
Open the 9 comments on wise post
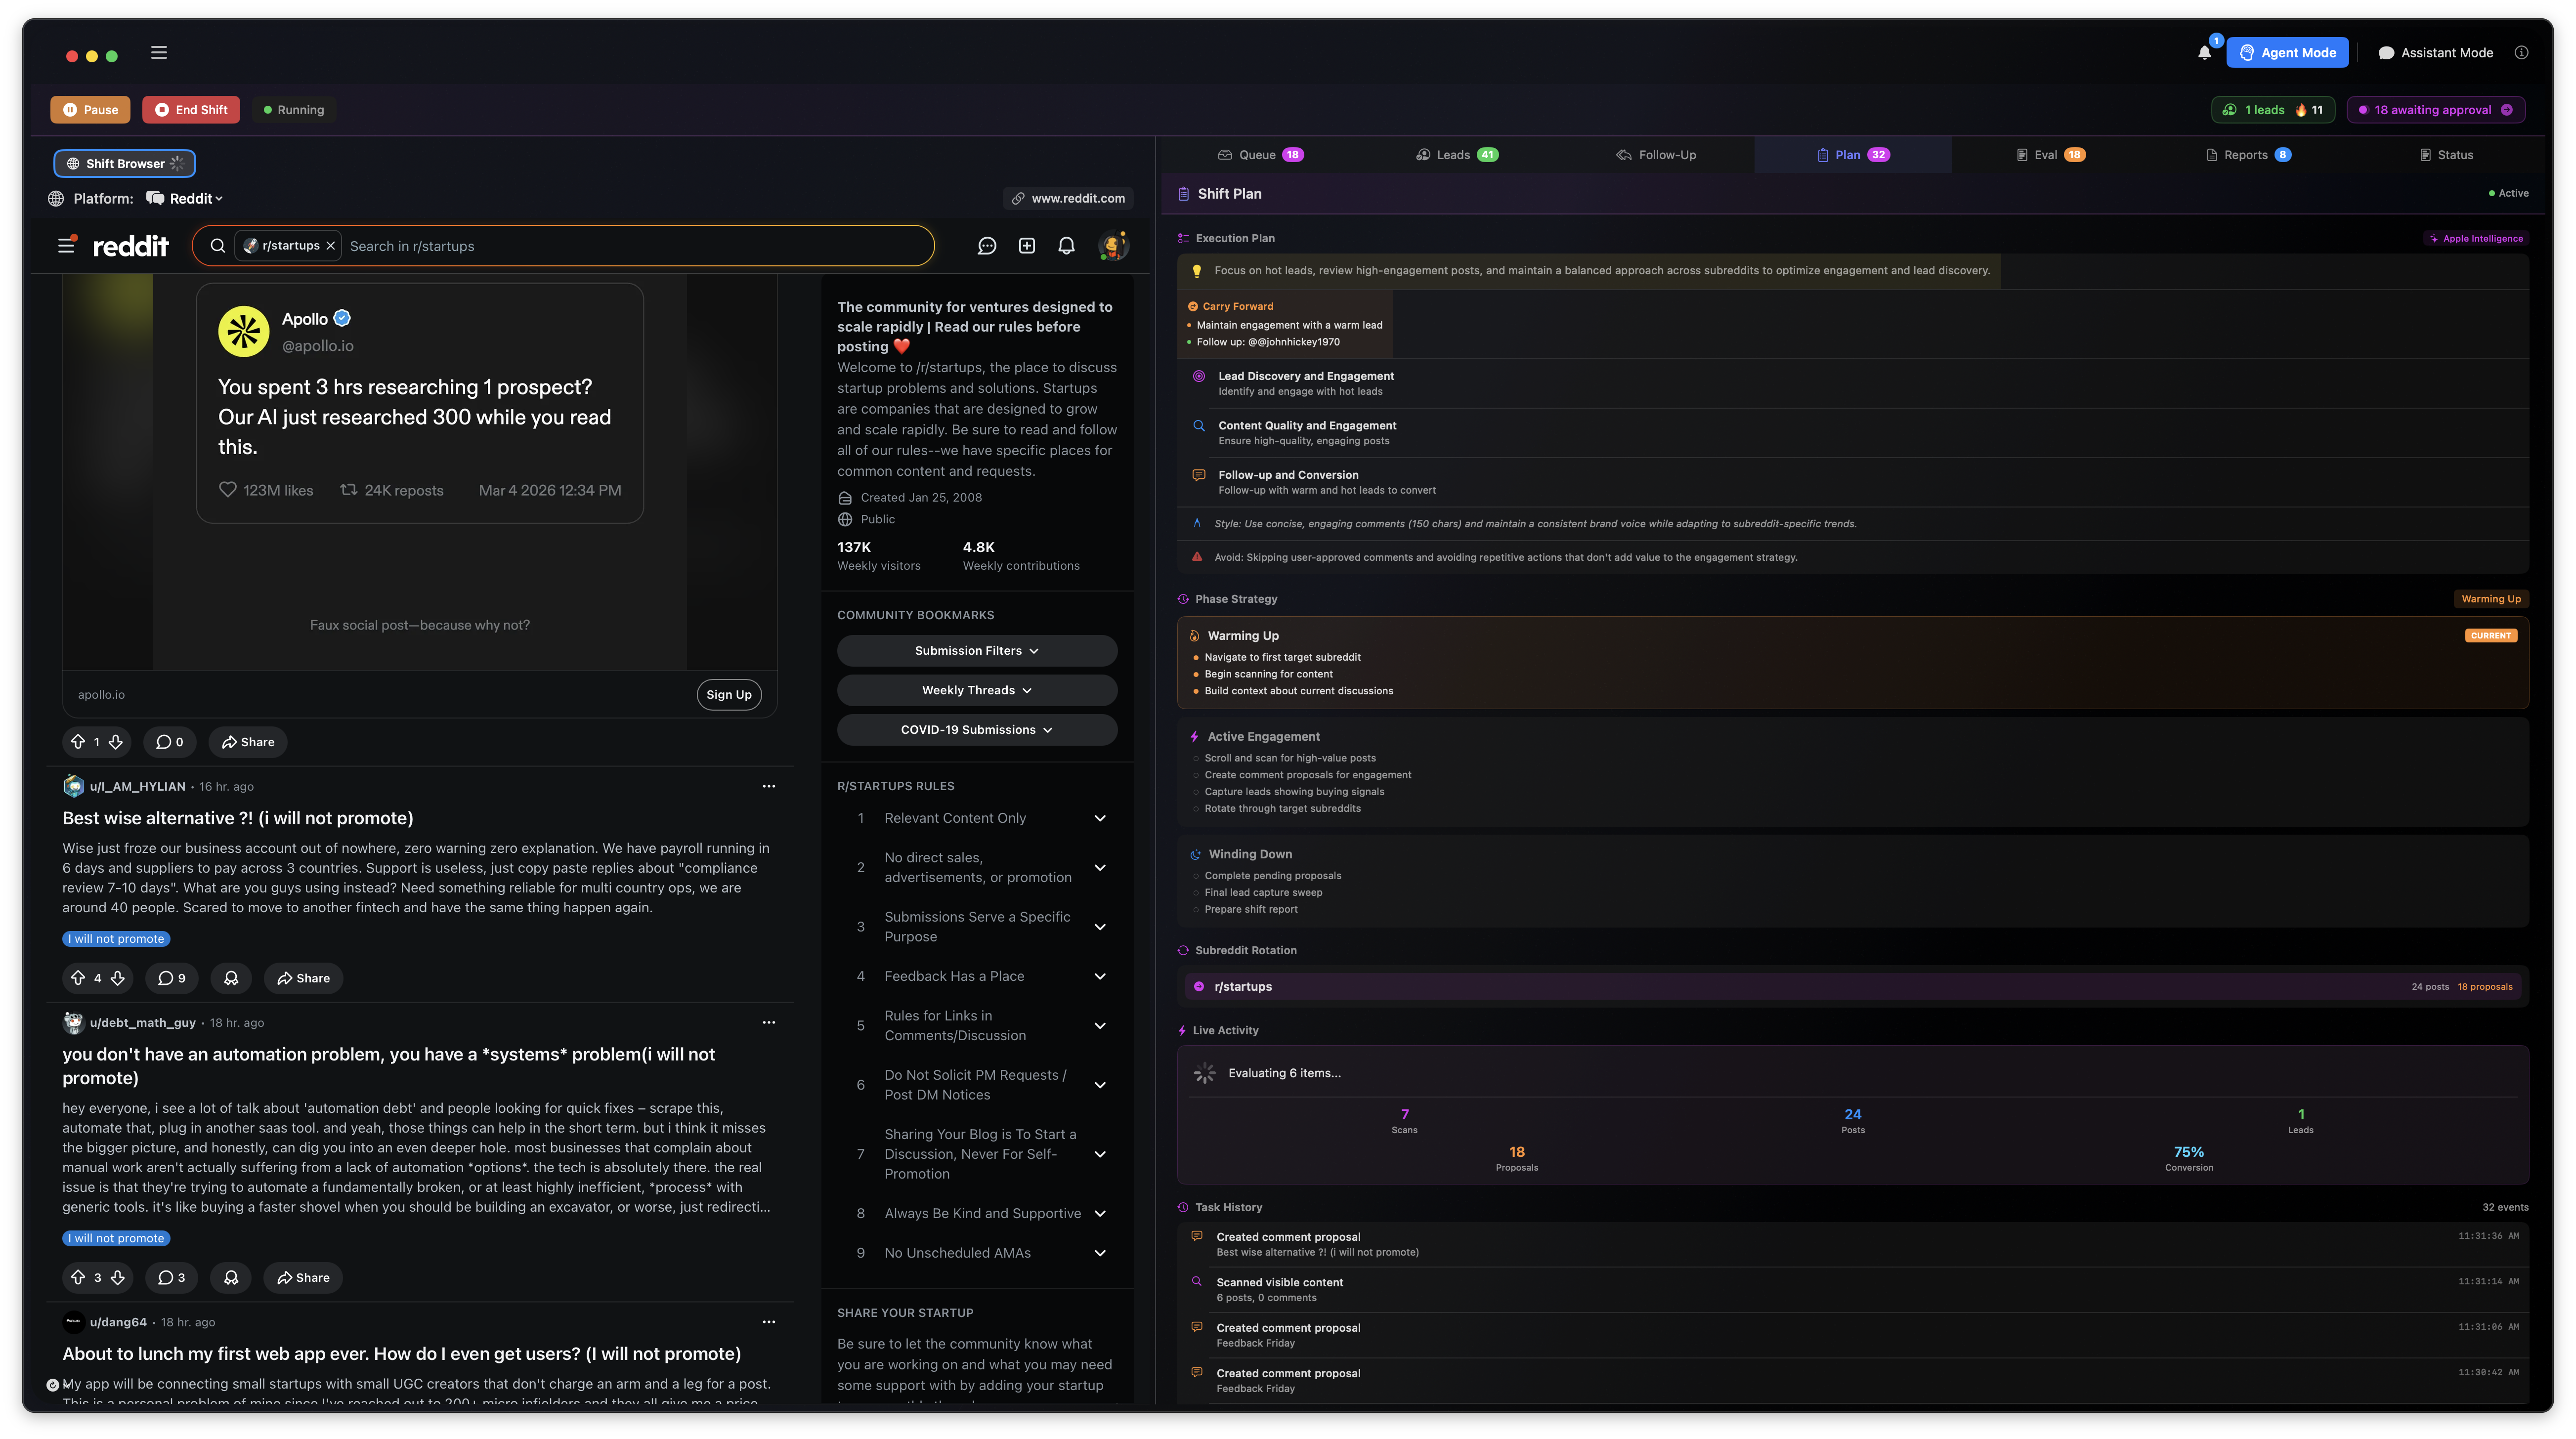click(172, 978)
